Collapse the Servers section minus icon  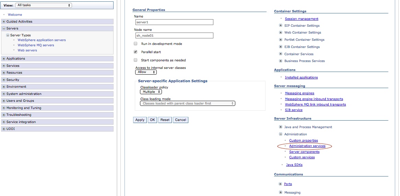click(4, 28)
